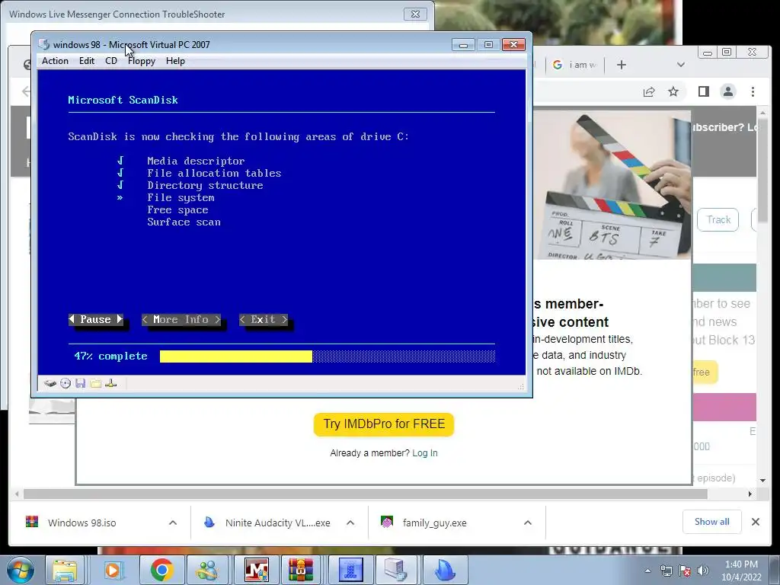Switch to Google Chrome on the taskbar
780x585 pixels.
click(161, 570)
